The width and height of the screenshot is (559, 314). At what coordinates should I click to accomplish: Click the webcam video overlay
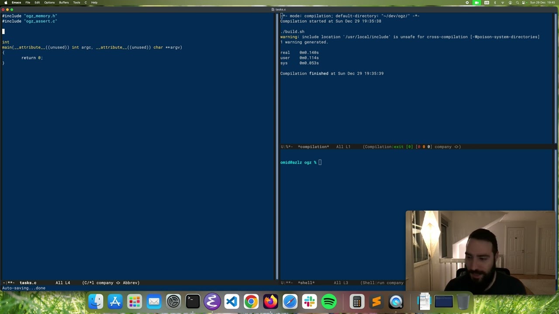pyautogui.click(x=480, y=251)
